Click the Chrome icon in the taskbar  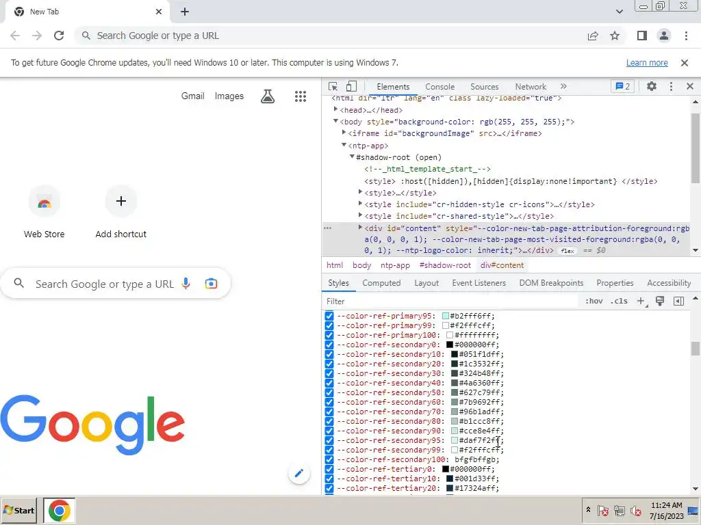59,510
